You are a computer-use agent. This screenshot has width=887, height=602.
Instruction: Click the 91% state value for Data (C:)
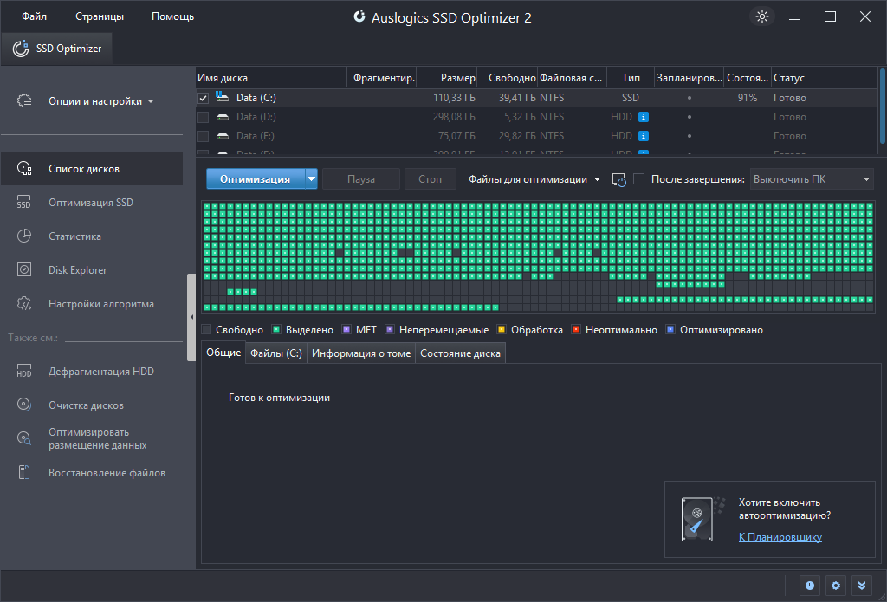tap(748, 98)
